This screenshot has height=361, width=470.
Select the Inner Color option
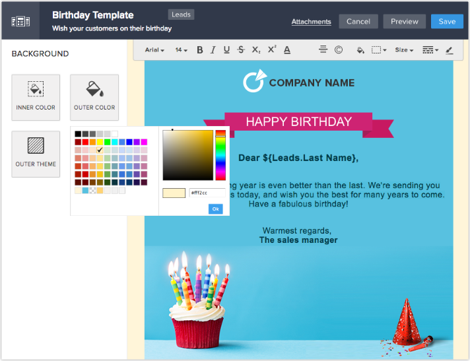[x=36, y=97]
